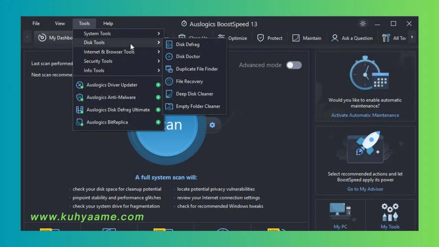Click the Auslogics BitReplica icon
The image size is (439, 247).
(80, 122)
